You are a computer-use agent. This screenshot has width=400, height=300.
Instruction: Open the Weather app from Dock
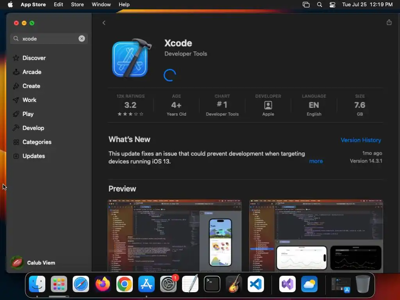click(x=309, y=284)
